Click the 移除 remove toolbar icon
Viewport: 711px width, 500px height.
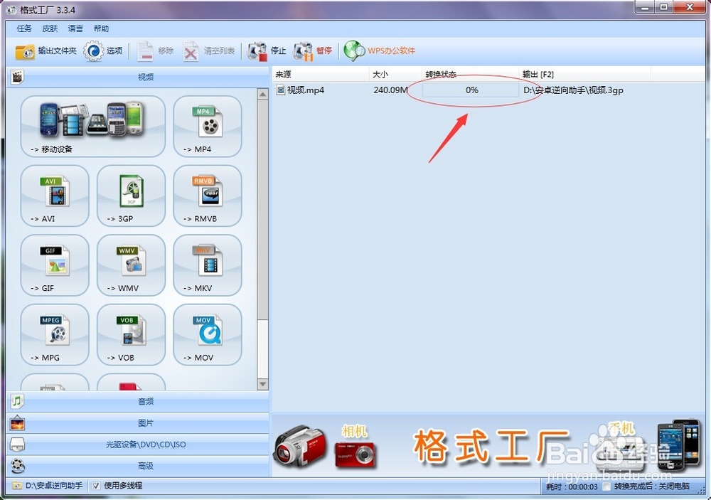click(x=145, y=50)
